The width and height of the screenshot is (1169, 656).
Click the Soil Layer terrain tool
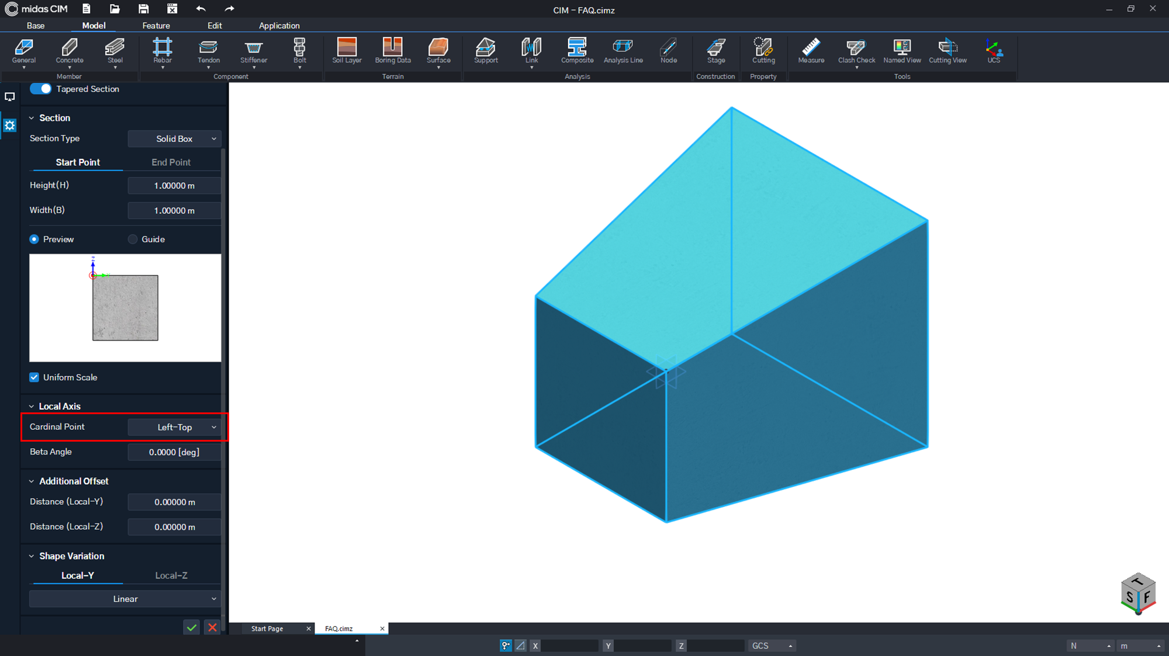347,51
